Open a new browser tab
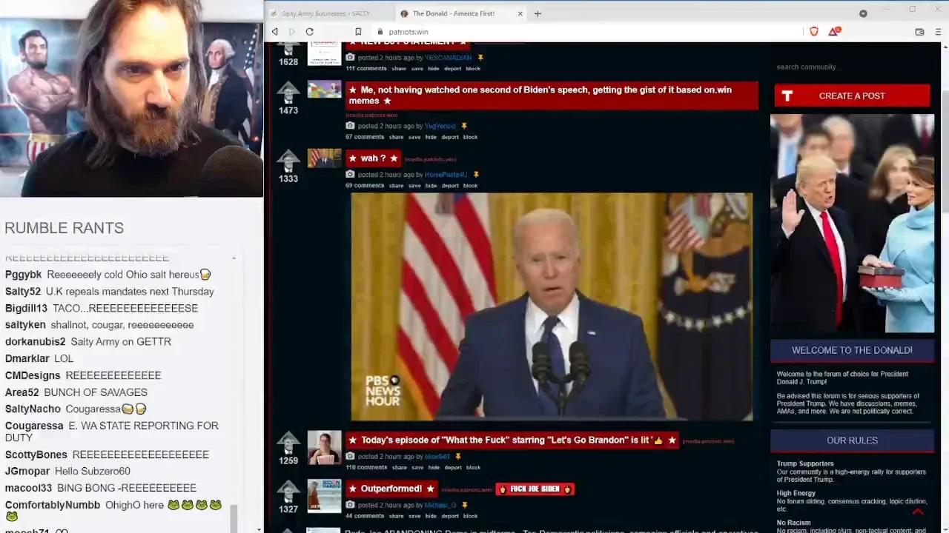The image size is (949, 533). tap(538, 13)
